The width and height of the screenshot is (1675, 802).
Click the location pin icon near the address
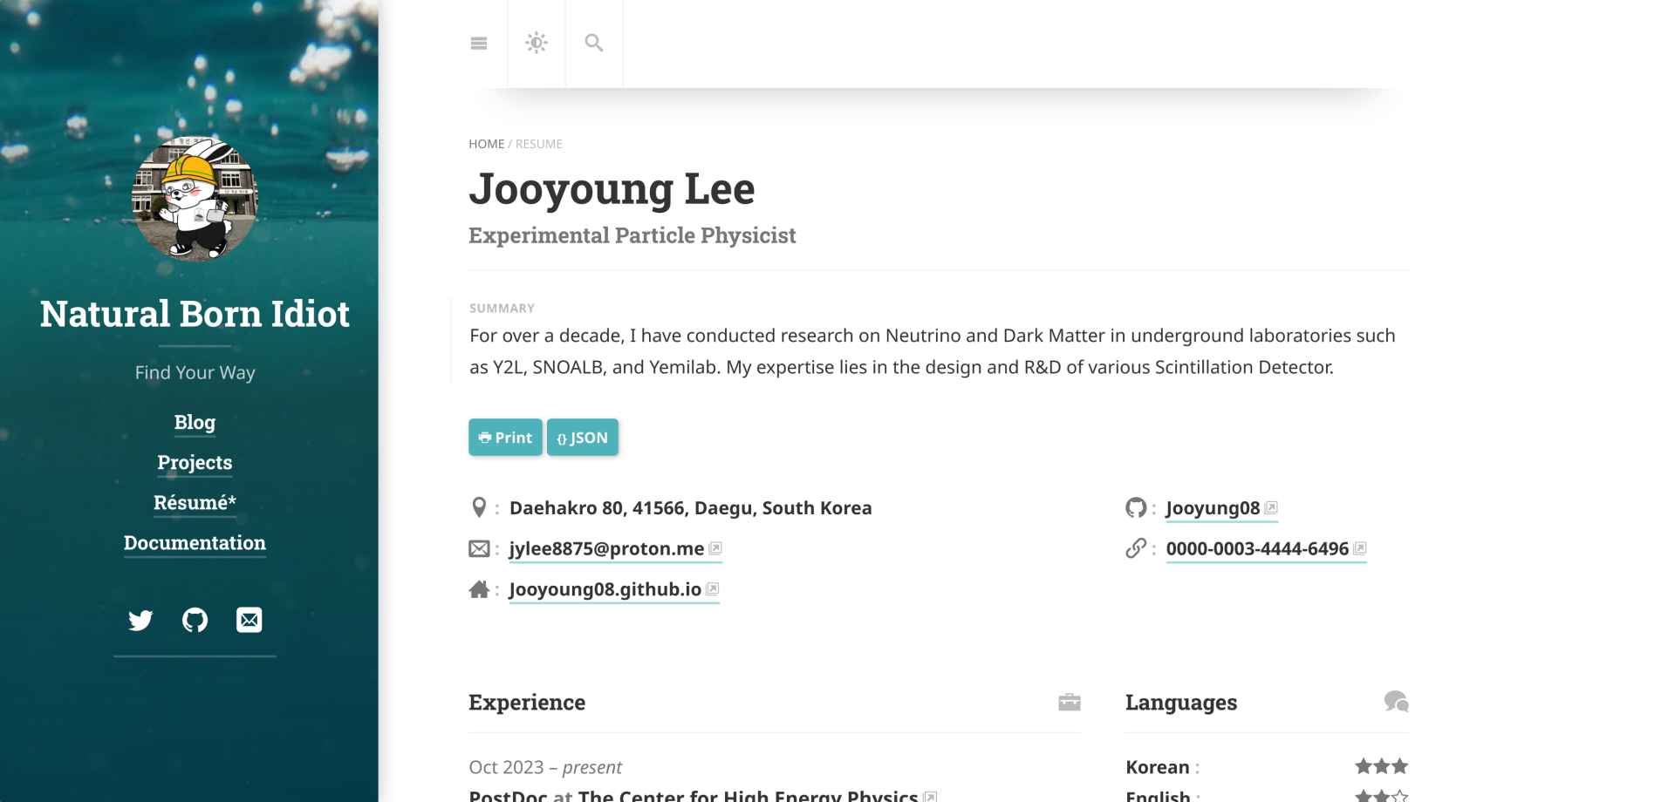click(479, 506)
